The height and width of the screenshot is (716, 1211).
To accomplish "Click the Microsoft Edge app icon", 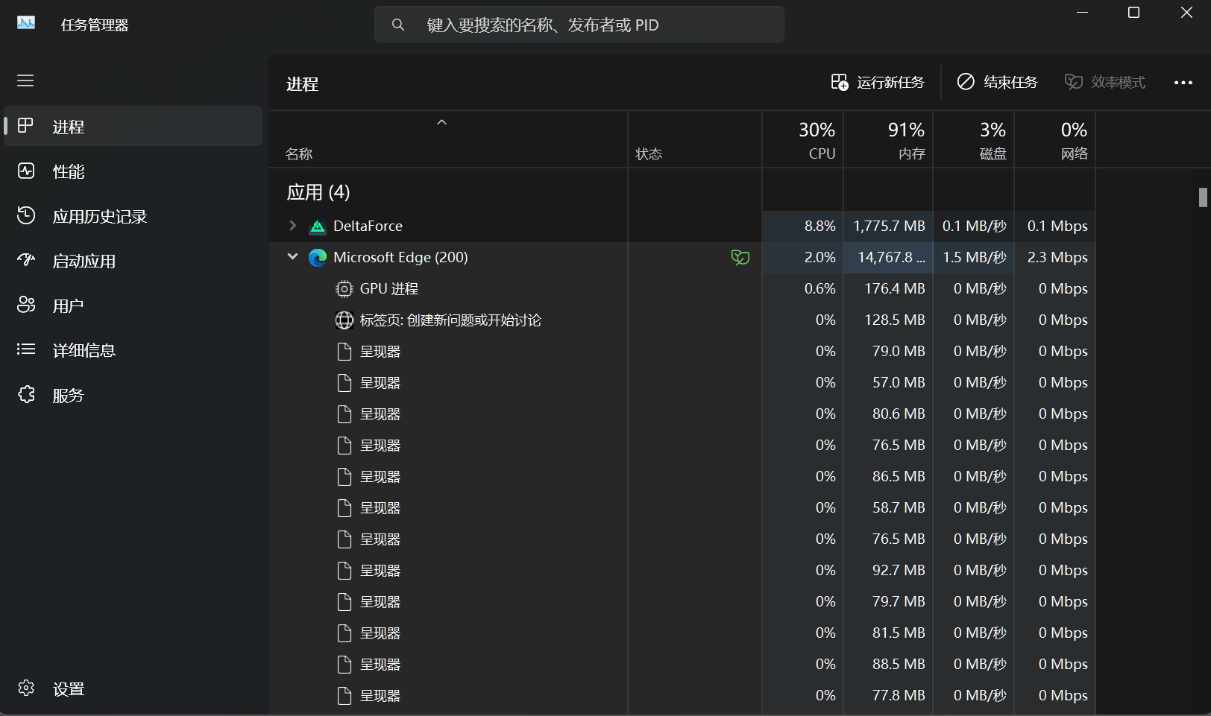I will tap(318, 258).
